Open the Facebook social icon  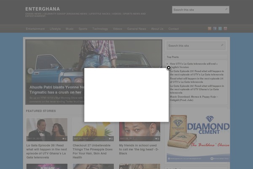pos(215,29)
